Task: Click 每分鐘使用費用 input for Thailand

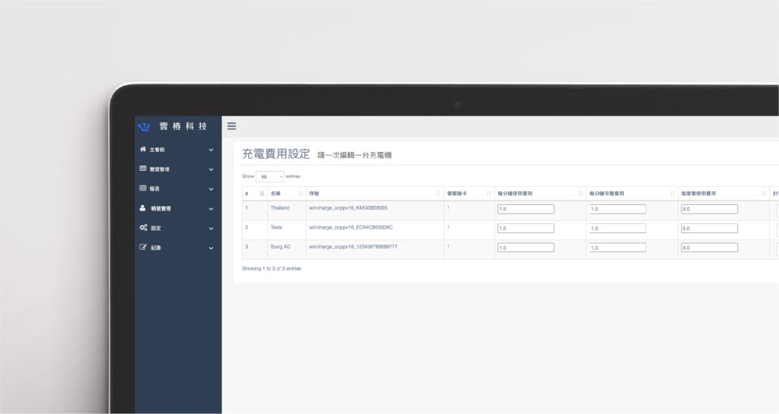Action: [x=526, y=209]
